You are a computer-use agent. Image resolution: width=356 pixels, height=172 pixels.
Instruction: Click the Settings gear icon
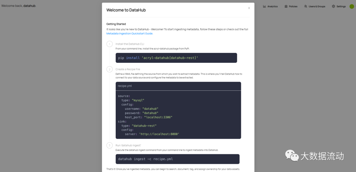click(x=333, y=6)
